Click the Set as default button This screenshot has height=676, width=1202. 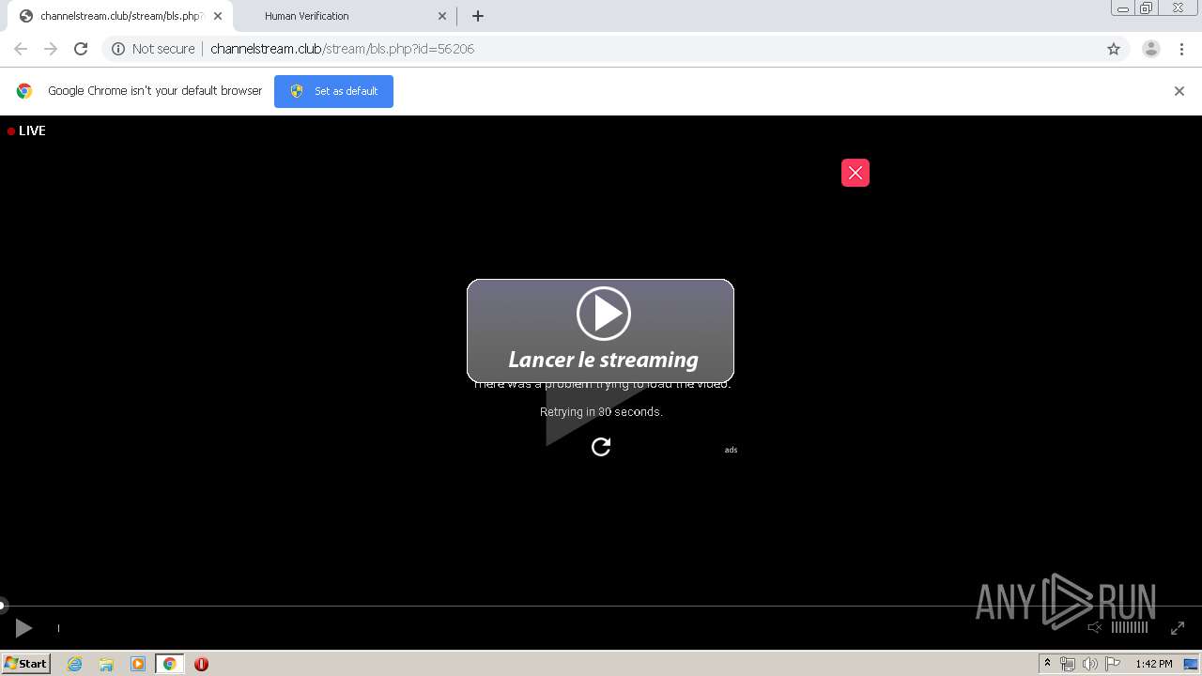pyautogui.click(x=333, y=91)
